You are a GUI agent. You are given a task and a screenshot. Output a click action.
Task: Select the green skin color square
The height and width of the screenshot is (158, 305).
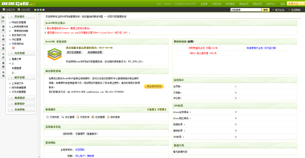[x=35, y=10]
